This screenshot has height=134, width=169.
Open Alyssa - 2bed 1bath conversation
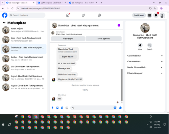coord(24,87)
